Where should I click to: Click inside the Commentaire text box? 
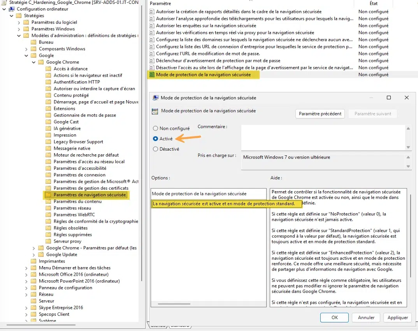pos(323,137)
